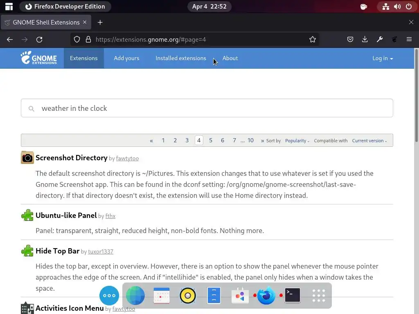
Task: Click the Hide Top Bar puzzle icon
Action: coord(27,251)
